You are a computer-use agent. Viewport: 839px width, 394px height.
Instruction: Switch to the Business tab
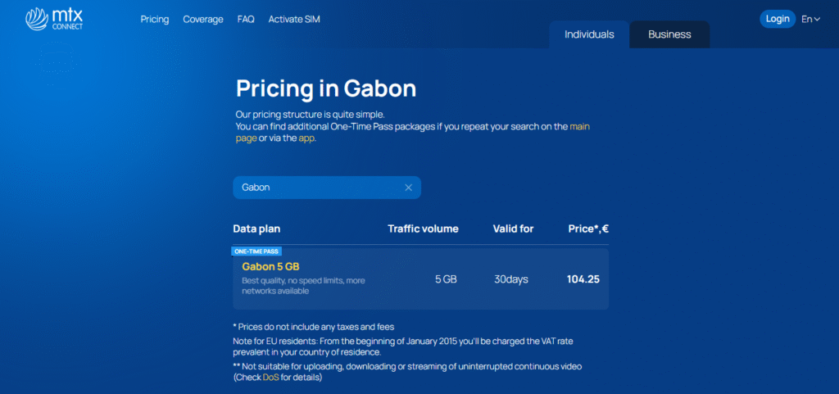click(669, 34)
